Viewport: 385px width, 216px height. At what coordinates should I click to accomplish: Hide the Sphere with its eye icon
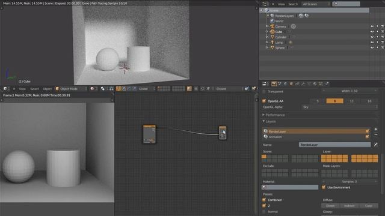[x=372, y=48]
